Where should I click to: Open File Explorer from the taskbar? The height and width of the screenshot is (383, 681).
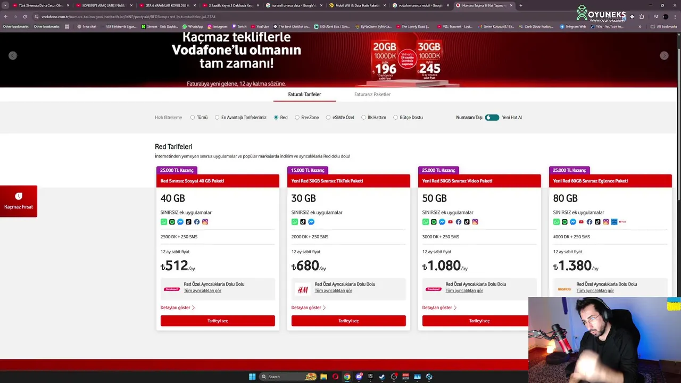(323, 377)
